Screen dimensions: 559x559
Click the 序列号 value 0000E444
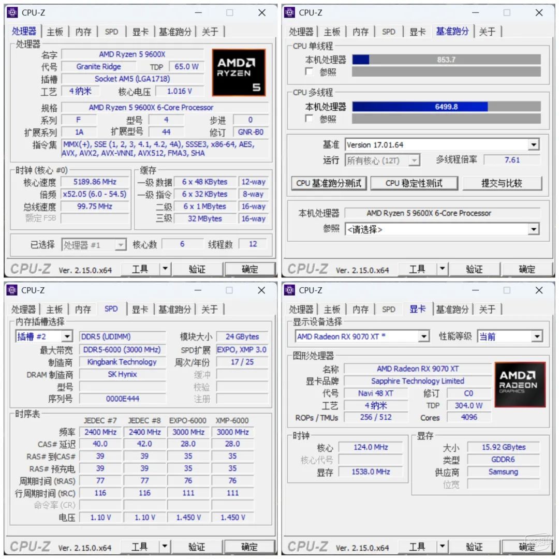click(x=122, y=399)
